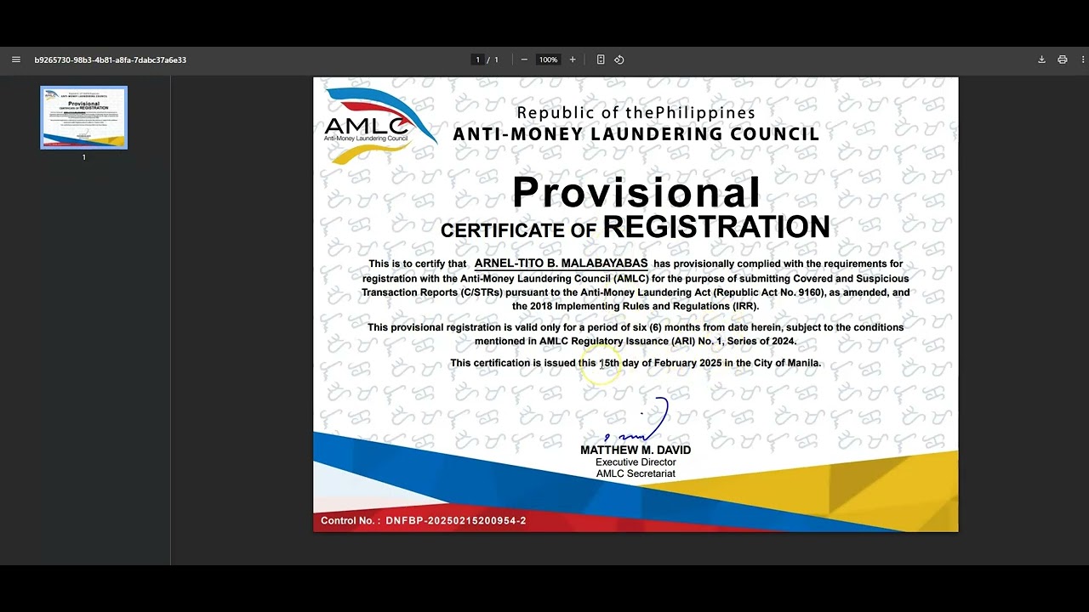Download the PDF file
The width and height of the screenshot is (1089, 612).
click(x=1041, y=59)
